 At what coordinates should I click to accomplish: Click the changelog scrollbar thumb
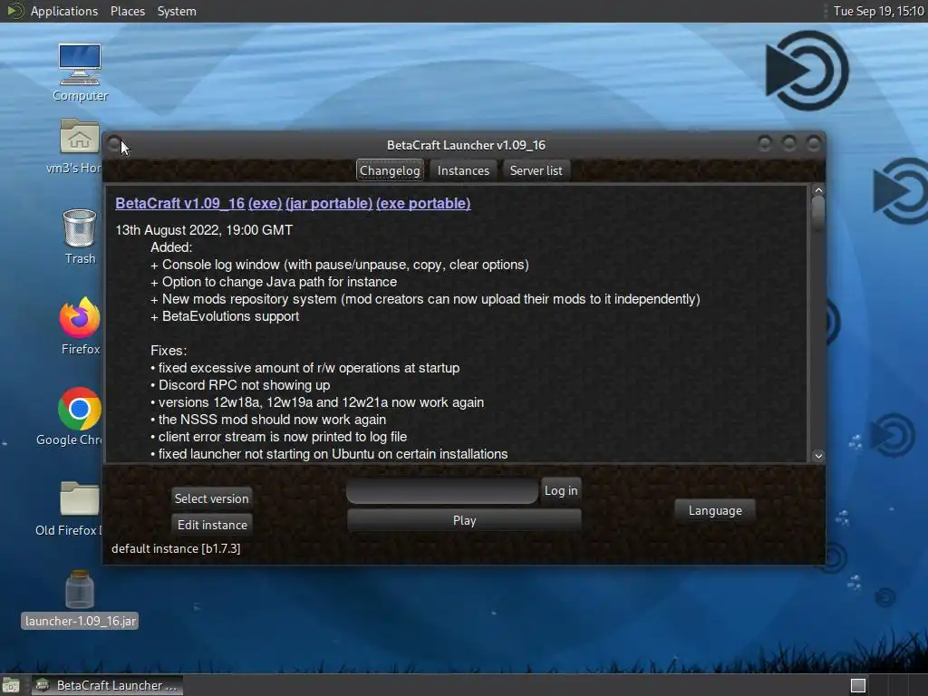pyautogui.click(x=818, y=214)
